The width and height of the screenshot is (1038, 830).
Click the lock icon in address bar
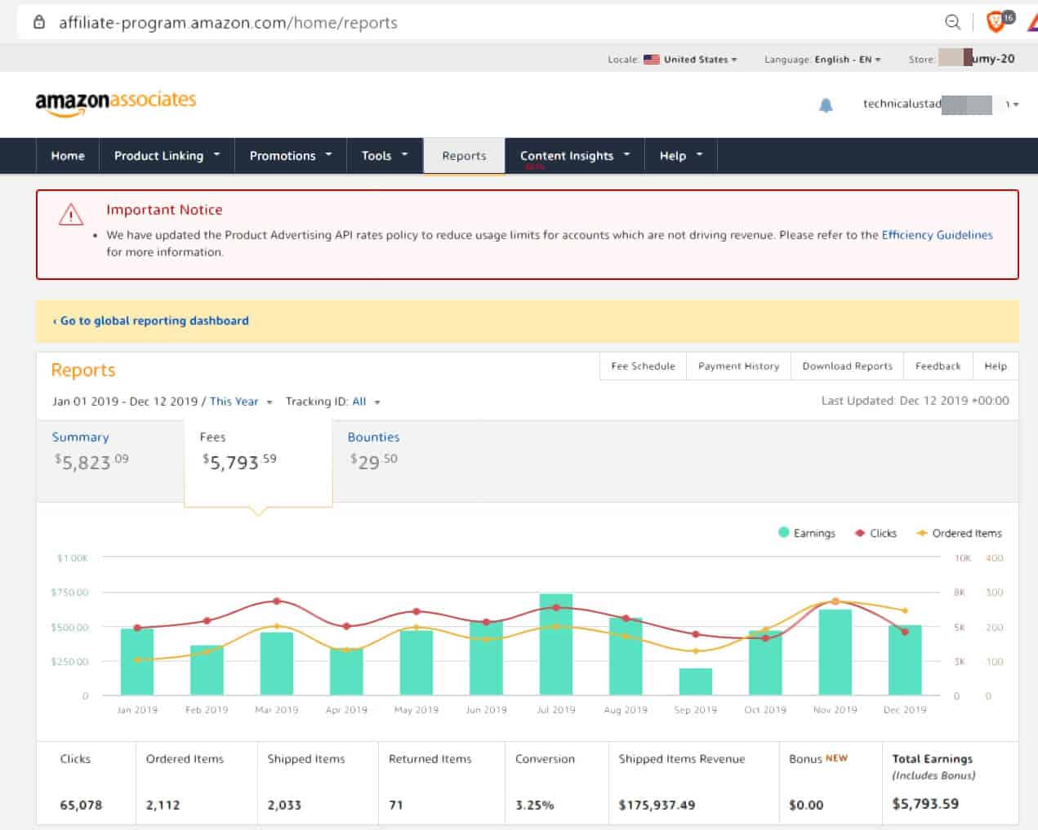(38, 22)
